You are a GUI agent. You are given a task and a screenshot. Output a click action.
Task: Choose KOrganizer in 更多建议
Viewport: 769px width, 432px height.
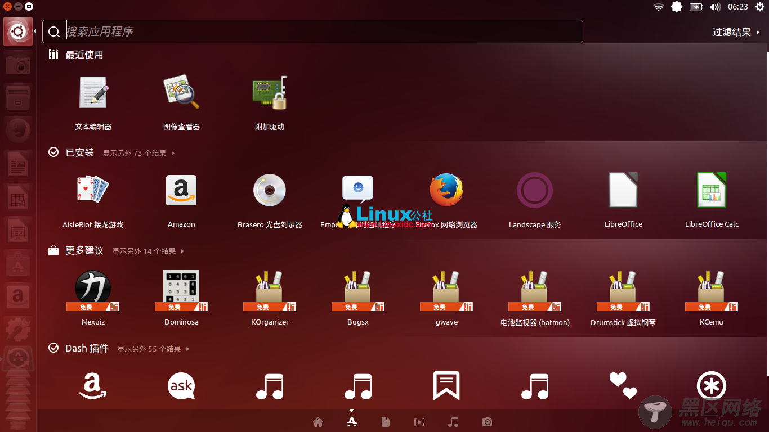(x=270, y=290)
